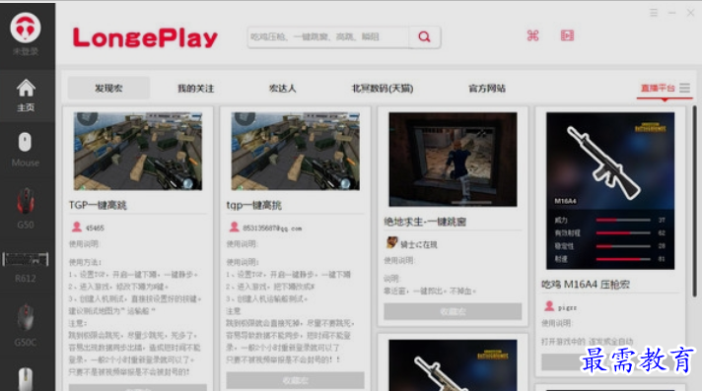
Task: Switch to the 宏达人 tab
Action: [283, 88]
